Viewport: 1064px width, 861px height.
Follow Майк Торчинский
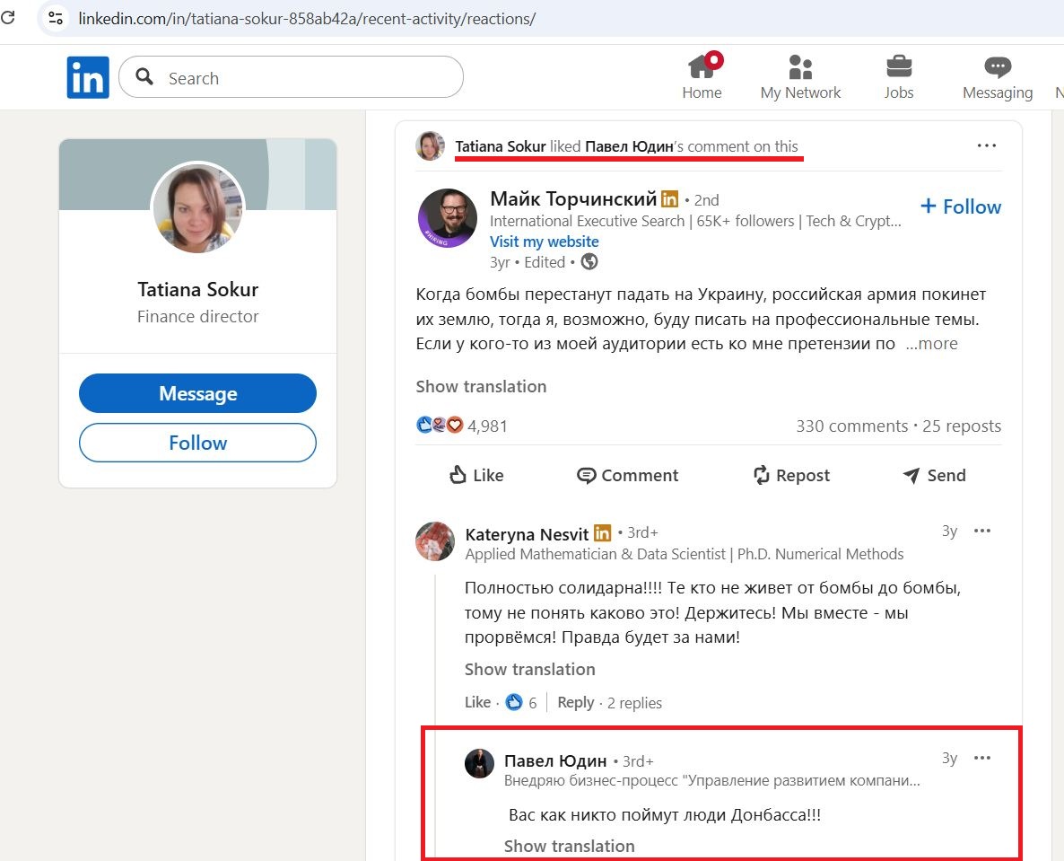[x=960, y=206]
